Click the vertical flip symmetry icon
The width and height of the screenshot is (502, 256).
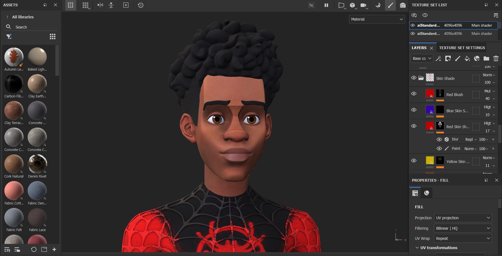point(111,5)
